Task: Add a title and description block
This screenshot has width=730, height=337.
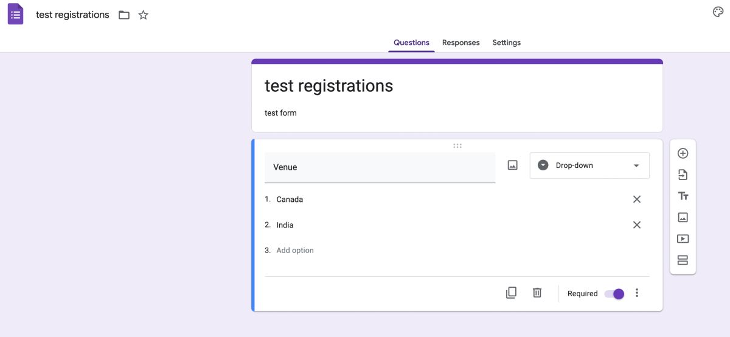Action: [x=683, y=196]
